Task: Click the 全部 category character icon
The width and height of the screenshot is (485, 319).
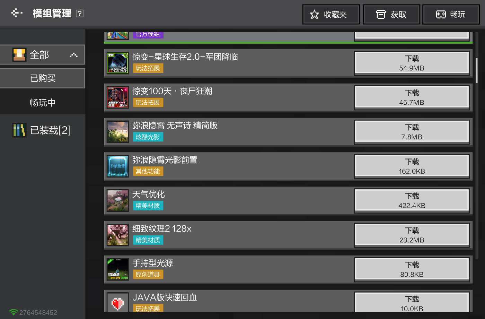Action: [19, 54]
